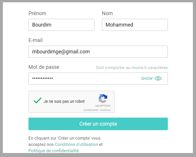Focus the Nom field containing Mohammed
This screenshot has width=196, height=157.
coord(135,25)
